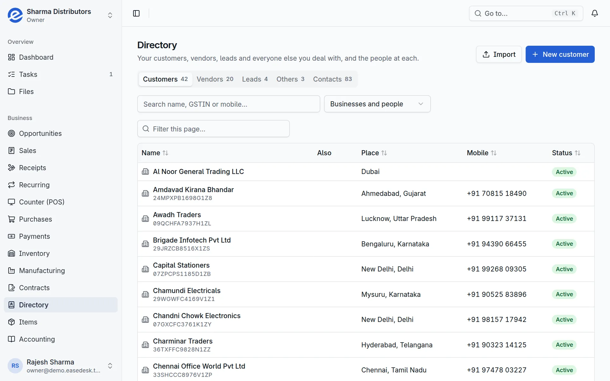Open the Rajesh Sharma account menu
Image resolution: width=610 pixels, height=381 pixels.
pos(60,366)
